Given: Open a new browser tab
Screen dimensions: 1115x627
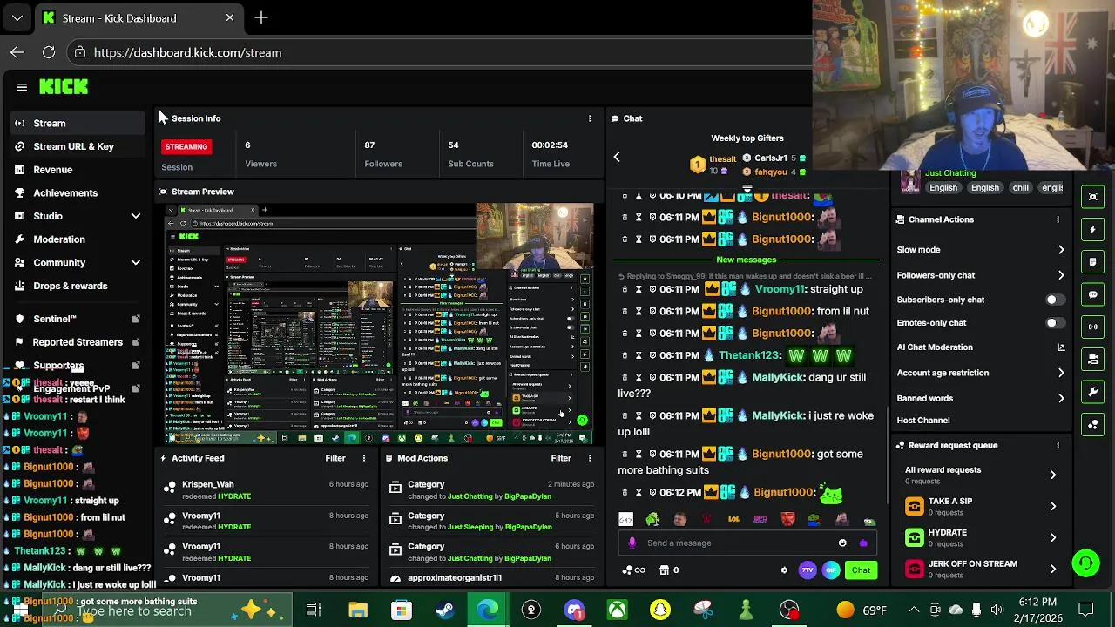Looking at the screenshot, I should (261, 17).
